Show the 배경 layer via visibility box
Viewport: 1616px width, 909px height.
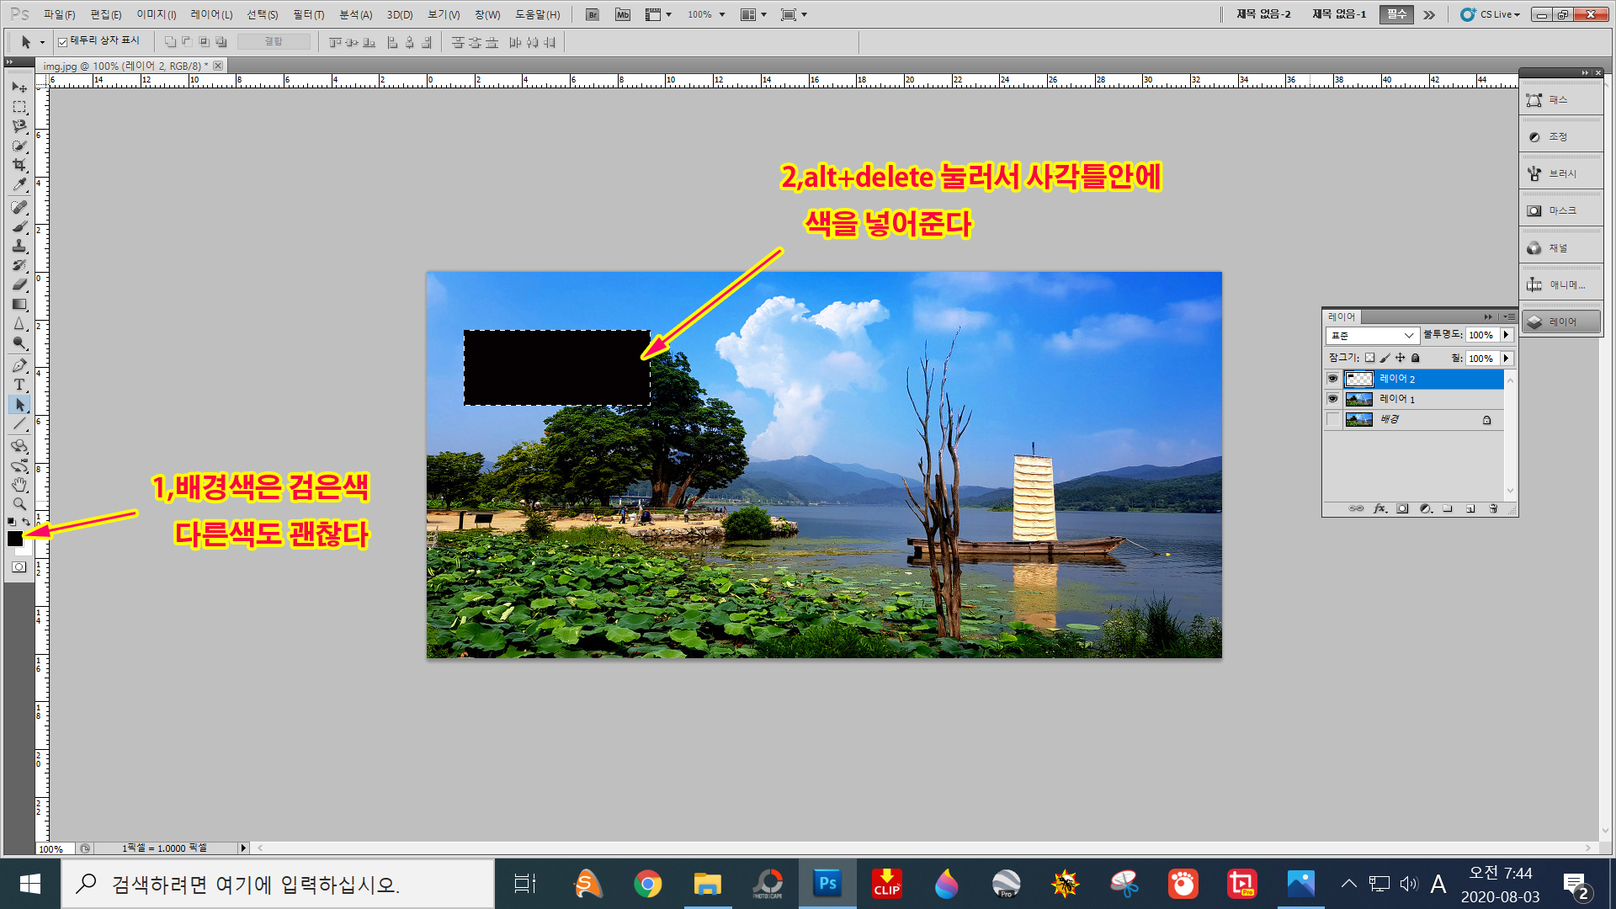click(1332, 419)
